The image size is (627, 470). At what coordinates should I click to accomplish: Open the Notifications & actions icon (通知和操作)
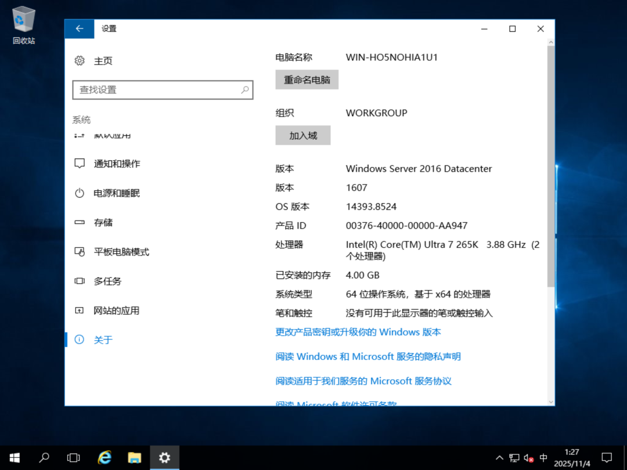[x=80, y=164]
